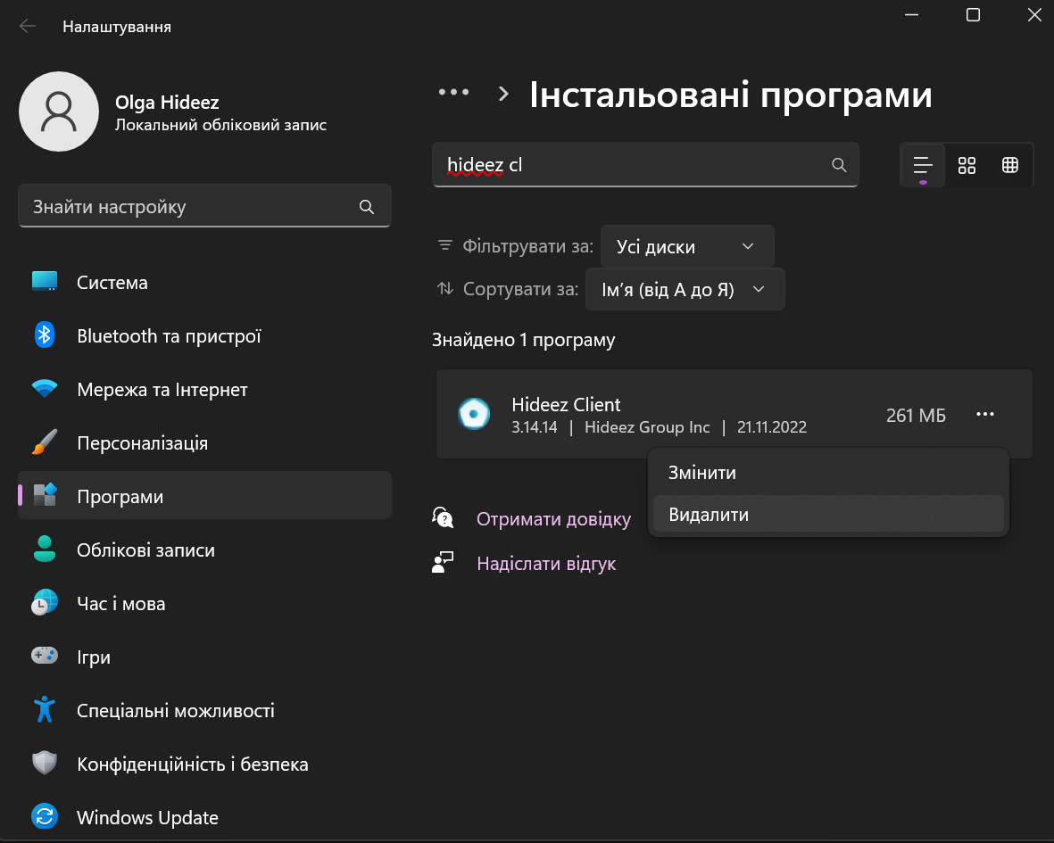Click the Wi-Fi network icon in sidebar
1054x843 pixels.
click(45, 388)
